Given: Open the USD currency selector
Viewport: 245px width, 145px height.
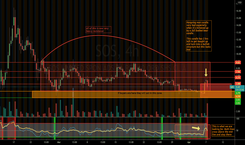Looking at the screenshot, I should (x=240, y=3).
